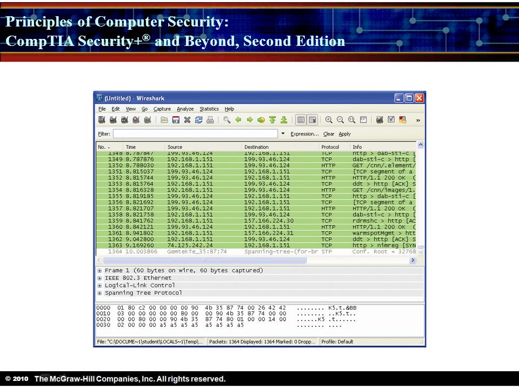Sort by the Time column header

tap(144, 147)
